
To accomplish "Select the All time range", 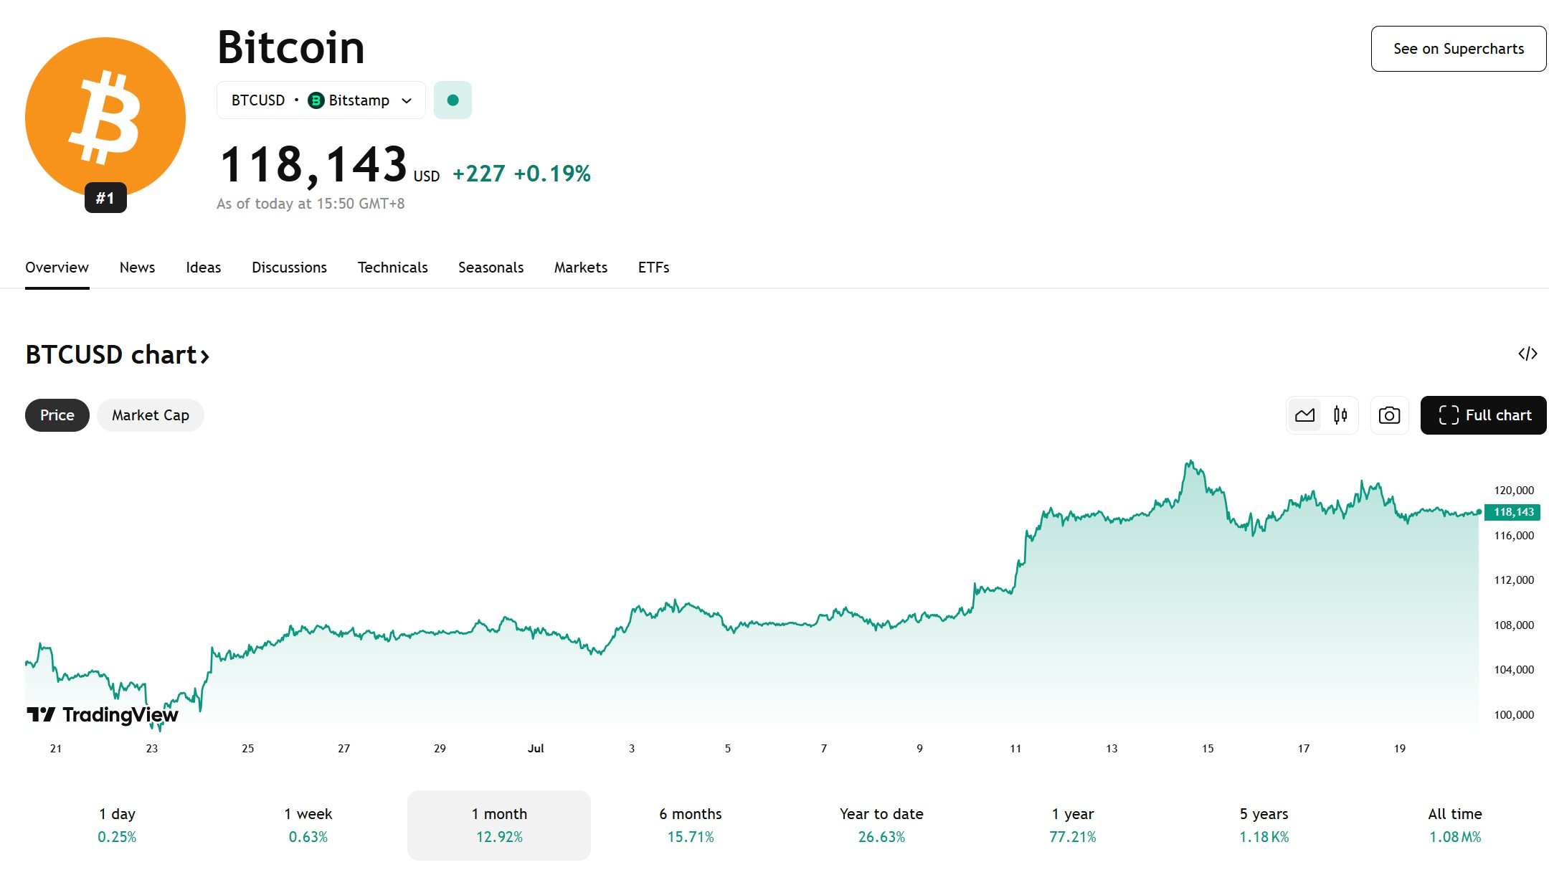I will [1454, 825].
